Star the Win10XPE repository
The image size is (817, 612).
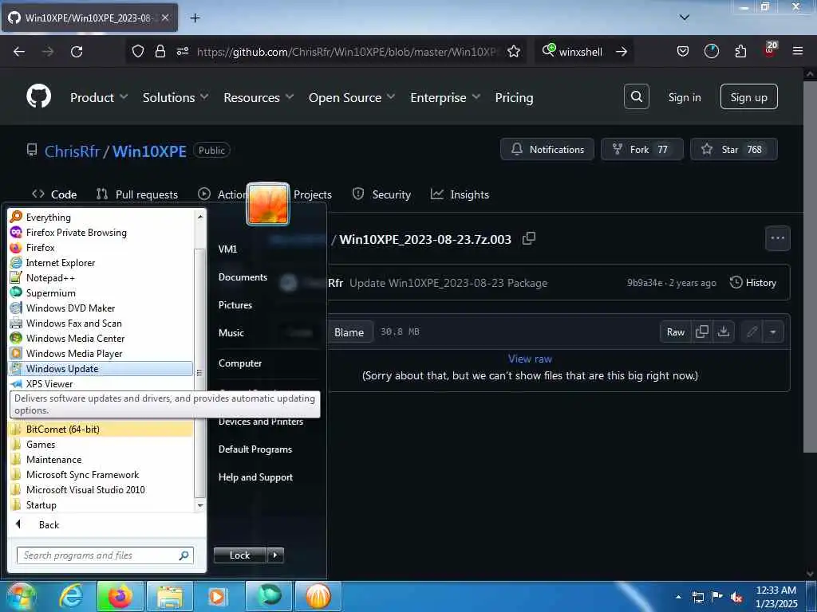pyautogui.click(x=733, y=149)
